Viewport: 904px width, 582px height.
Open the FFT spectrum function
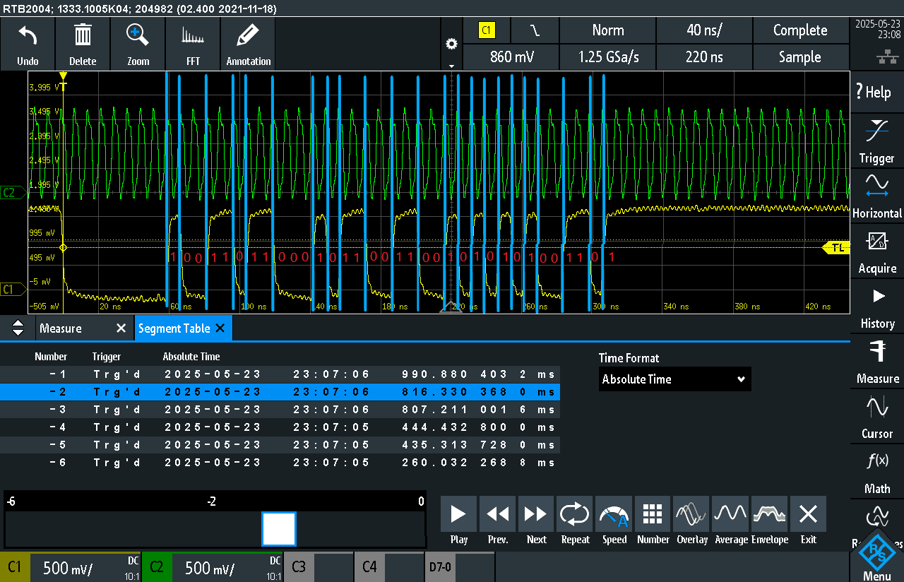[193, 35]
